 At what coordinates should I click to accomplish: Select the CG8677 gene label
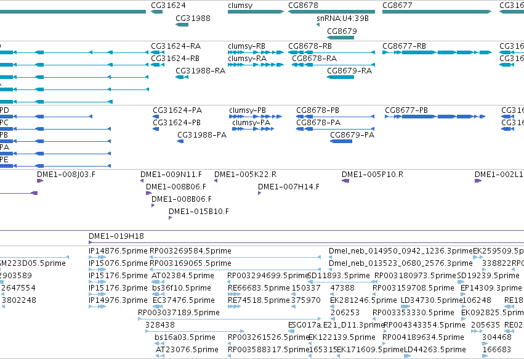pyautogui.click(x=397, y=6)
